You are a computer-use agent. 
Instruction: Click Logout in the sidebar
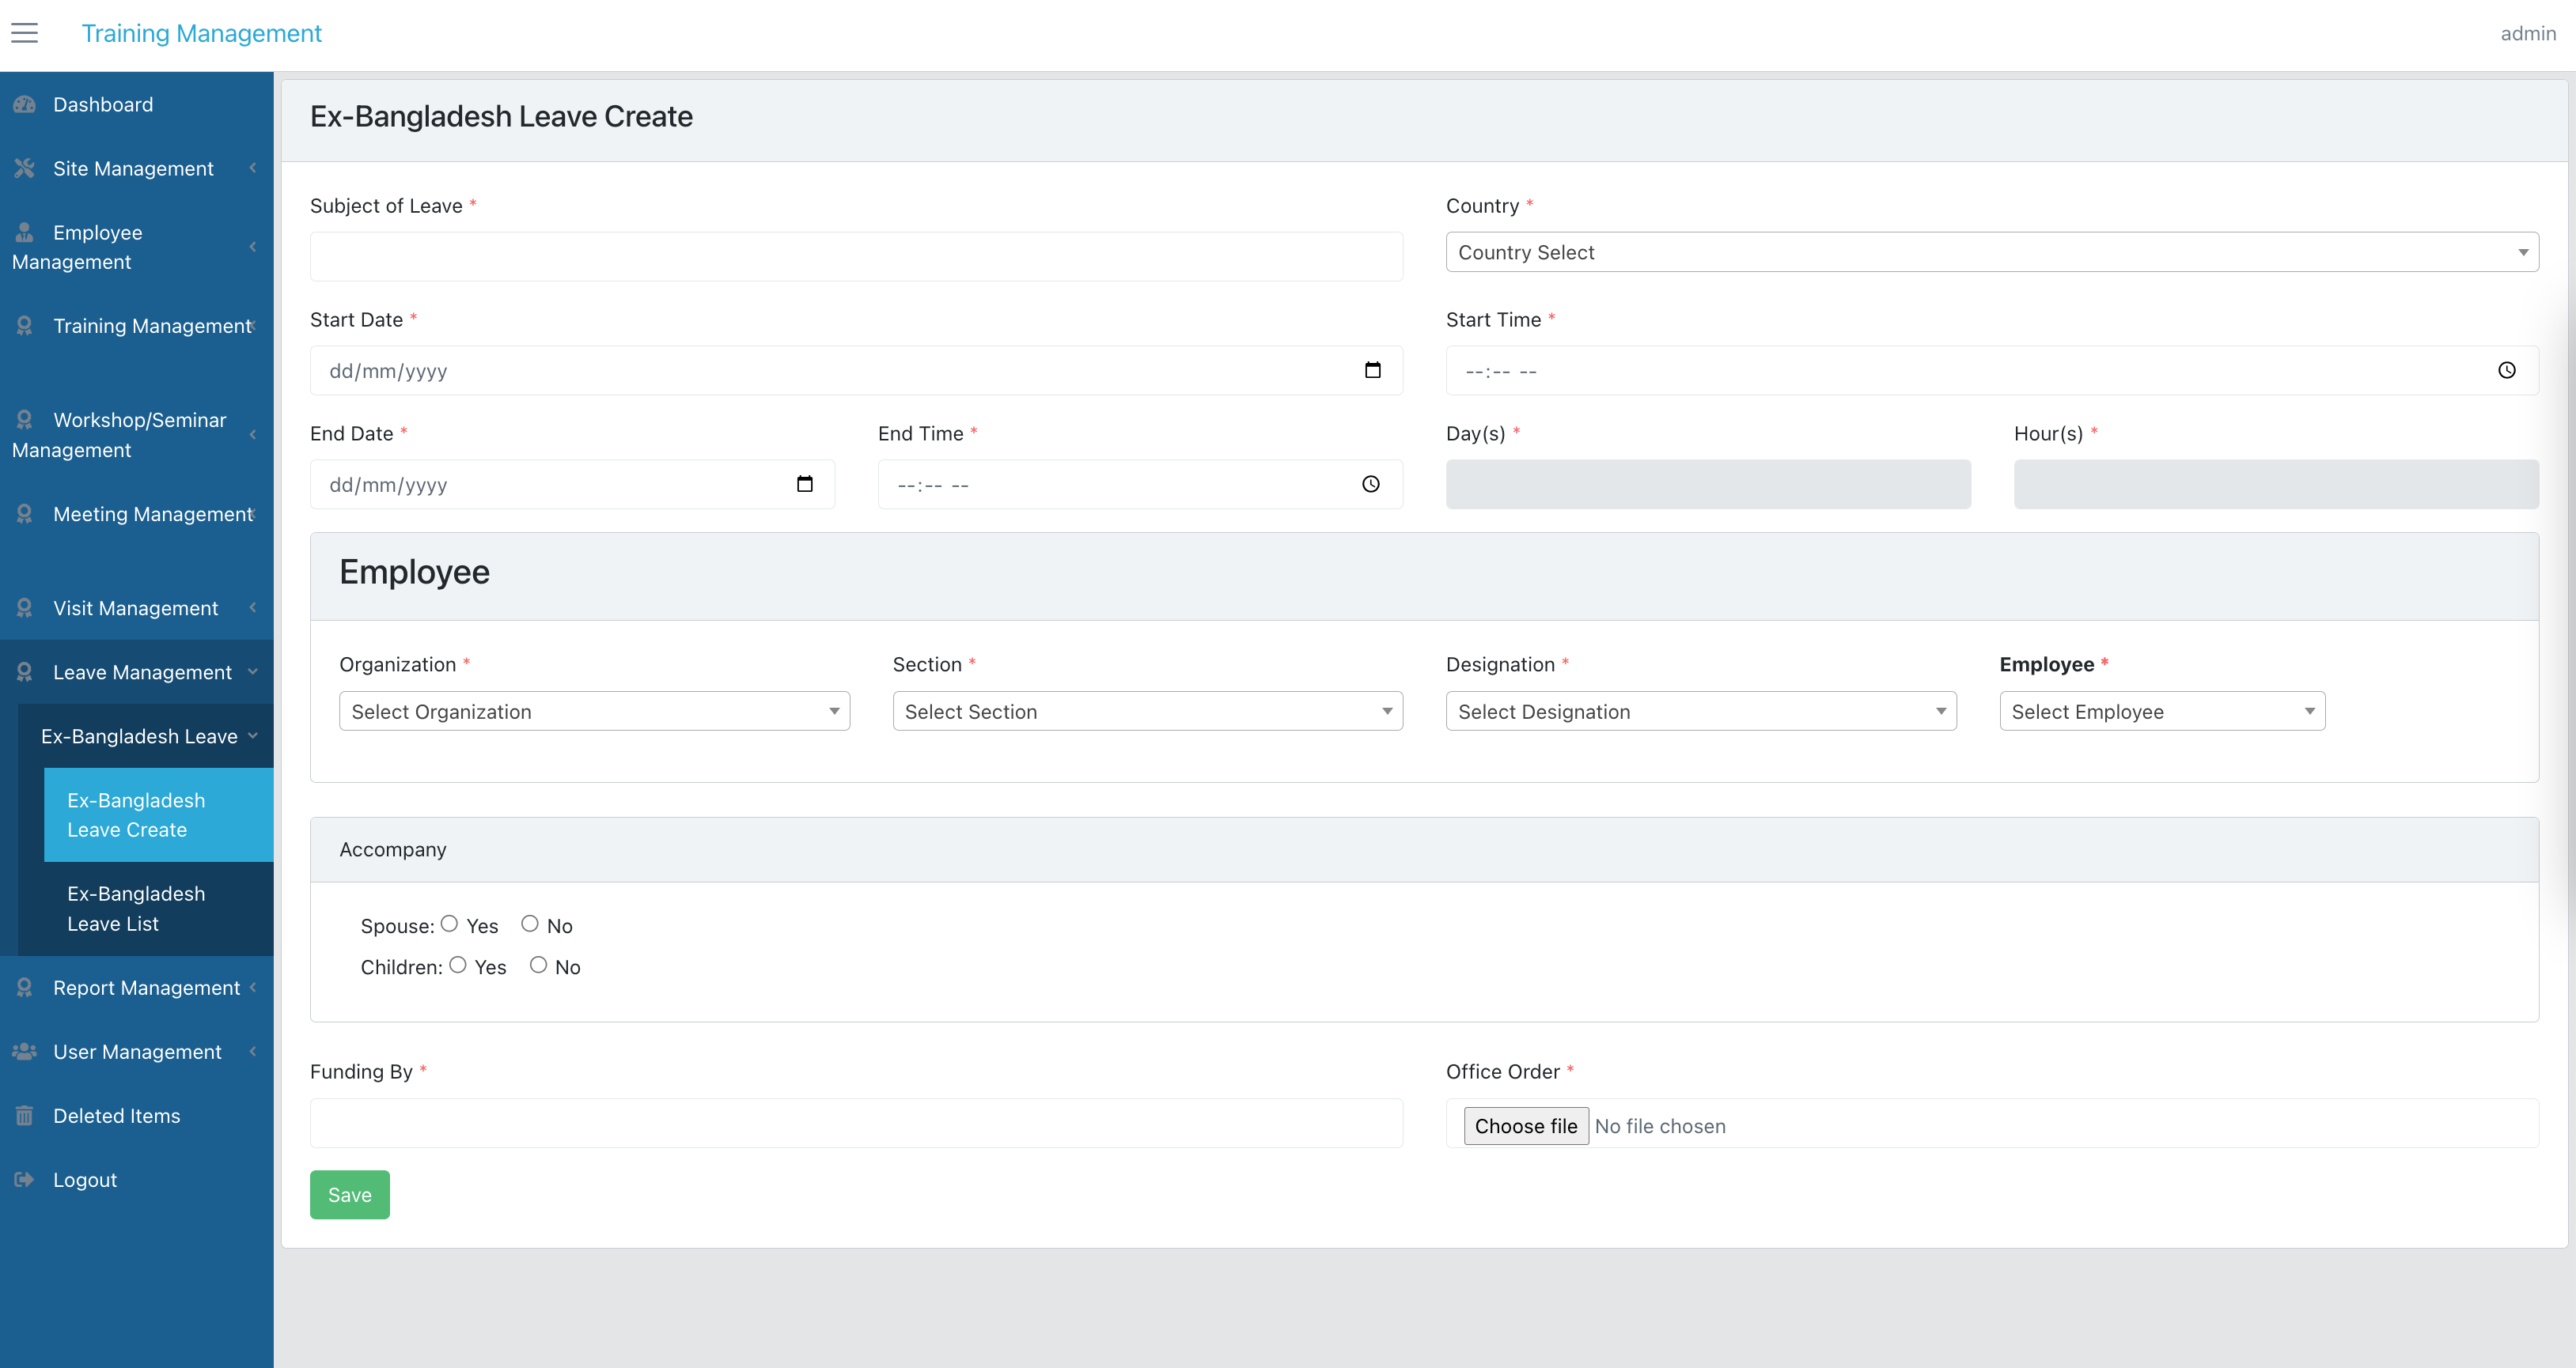[x=137, y=1179]
